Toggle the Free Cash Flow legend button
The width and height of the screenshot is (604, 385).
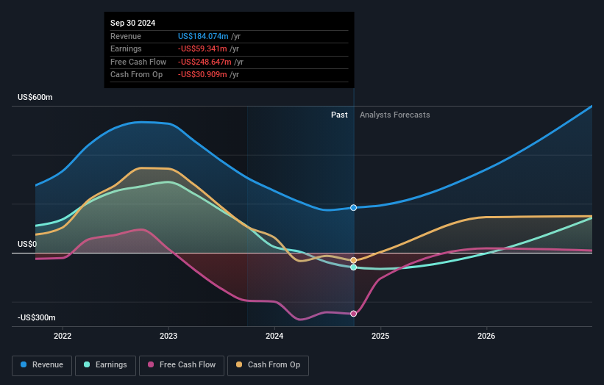[x=182, y=365]
